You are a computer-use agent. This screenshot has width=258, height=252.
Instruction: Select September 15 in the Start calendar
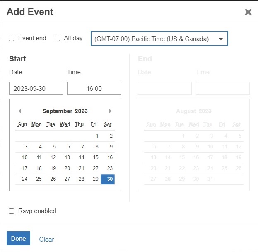click(96, 157)
